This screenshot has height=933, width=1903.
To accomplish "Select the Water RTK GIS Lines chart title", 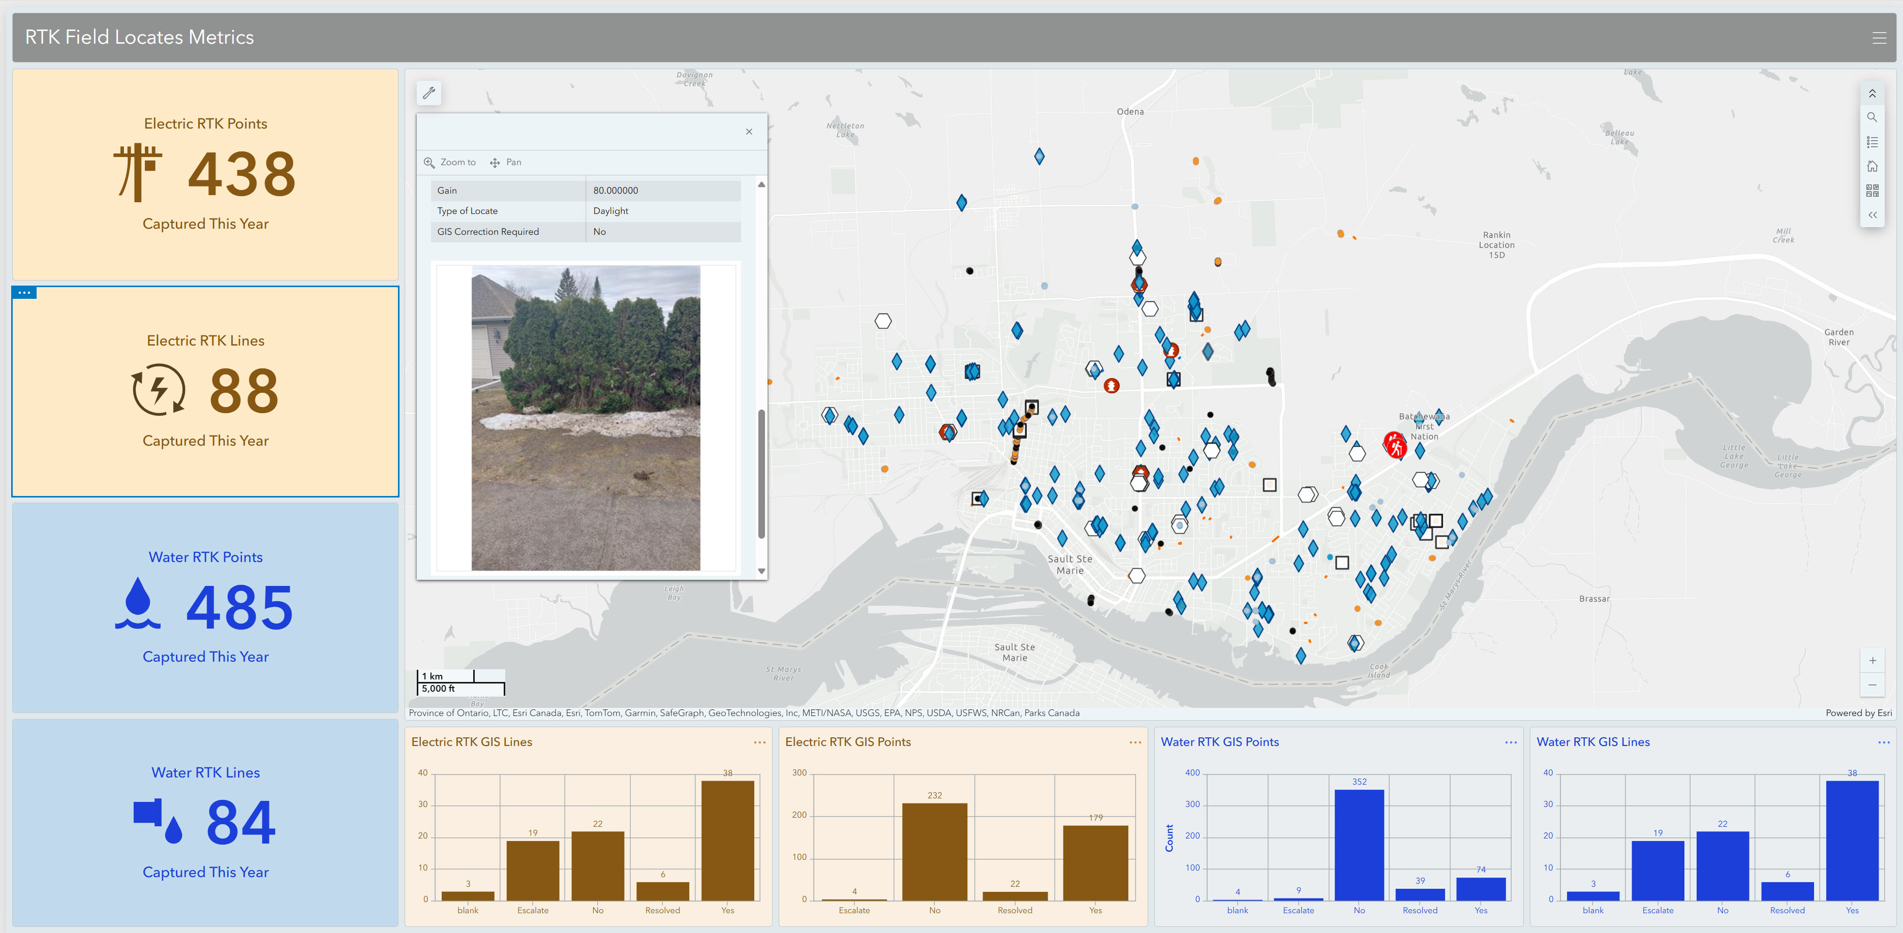I will click(x=1593, y=741).
